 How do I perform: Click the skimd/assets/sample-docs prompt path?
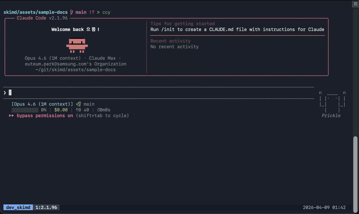click(x=36, y=12)
